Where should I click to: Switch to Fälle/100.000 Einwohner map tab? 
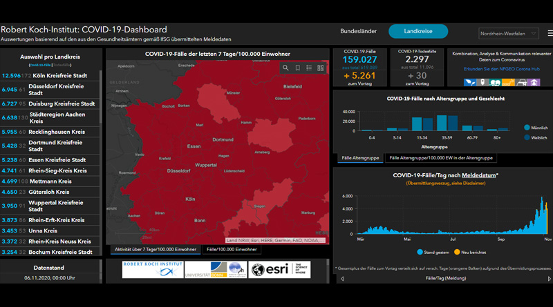[232, 249]
